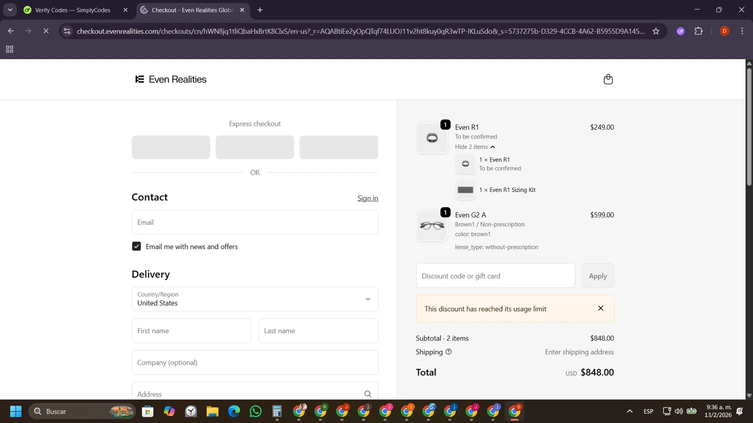753x423 pixels.
Task: Launch Microsoft Edge from the taskbar
Action: point(234,411)
